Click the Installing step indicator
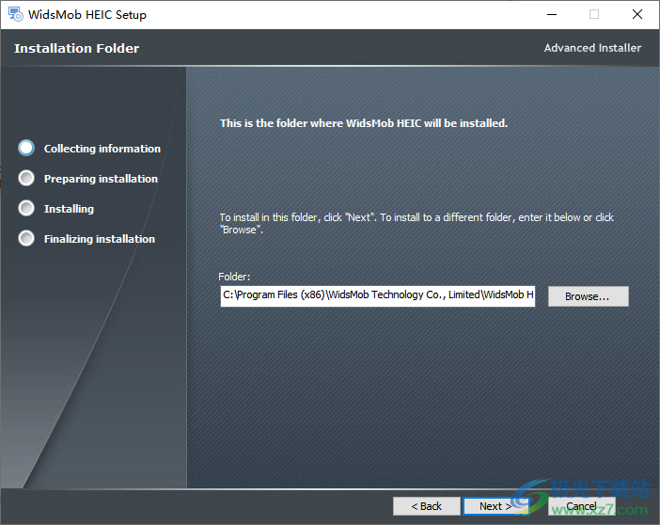 click(x=26, y=208)
